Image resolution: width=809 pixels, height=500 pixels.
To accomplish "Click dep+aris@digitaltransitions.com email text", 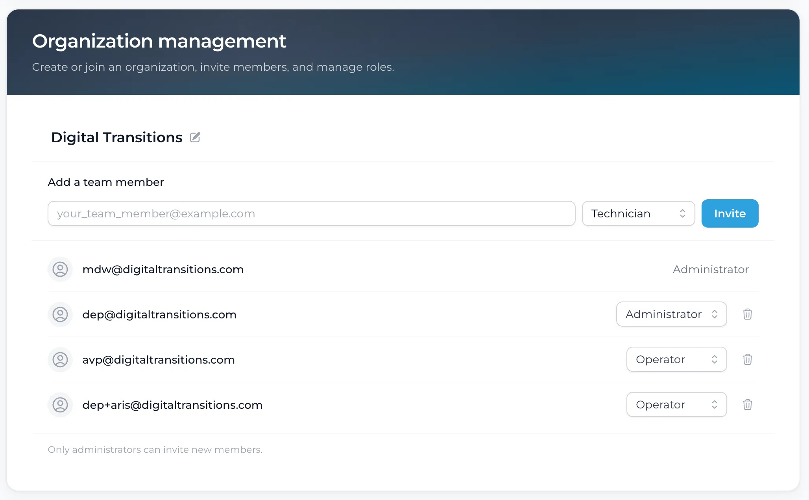I will (172, 405).
